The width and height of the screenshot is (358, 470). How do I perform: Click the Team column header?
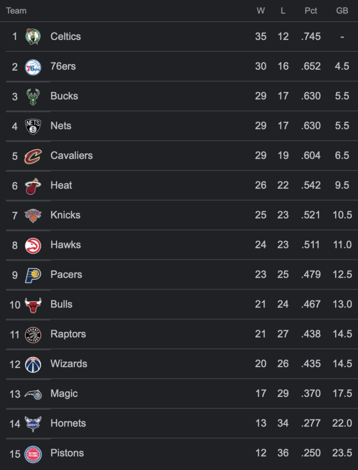click(x=16, y=11)
